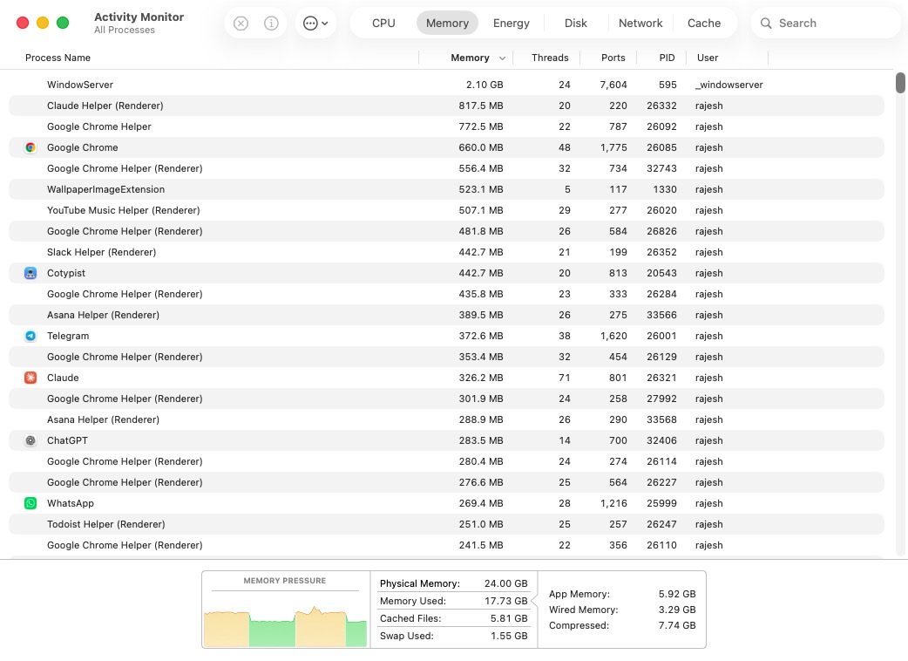Sort processes by PID column
908x661 pixels.
click(x=667, y=58)
